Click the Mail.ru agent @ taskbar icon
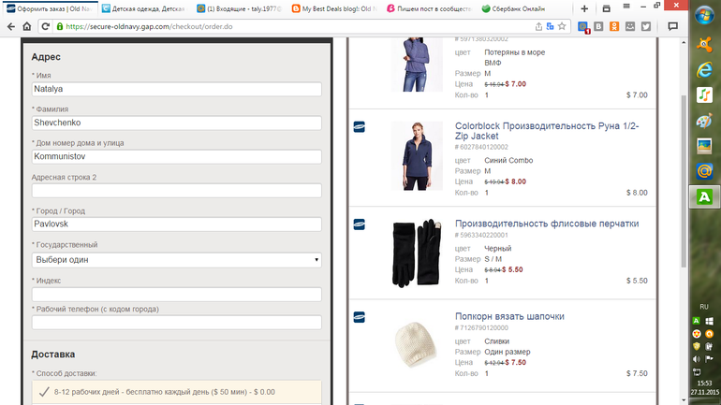Viewport: 721px width, 405px height. (703, 171)
